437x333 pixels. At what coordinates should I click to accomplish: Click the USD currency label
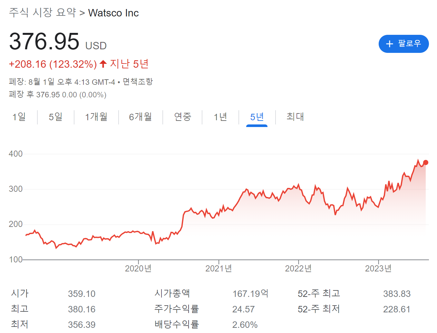click(x=96, y=46)
